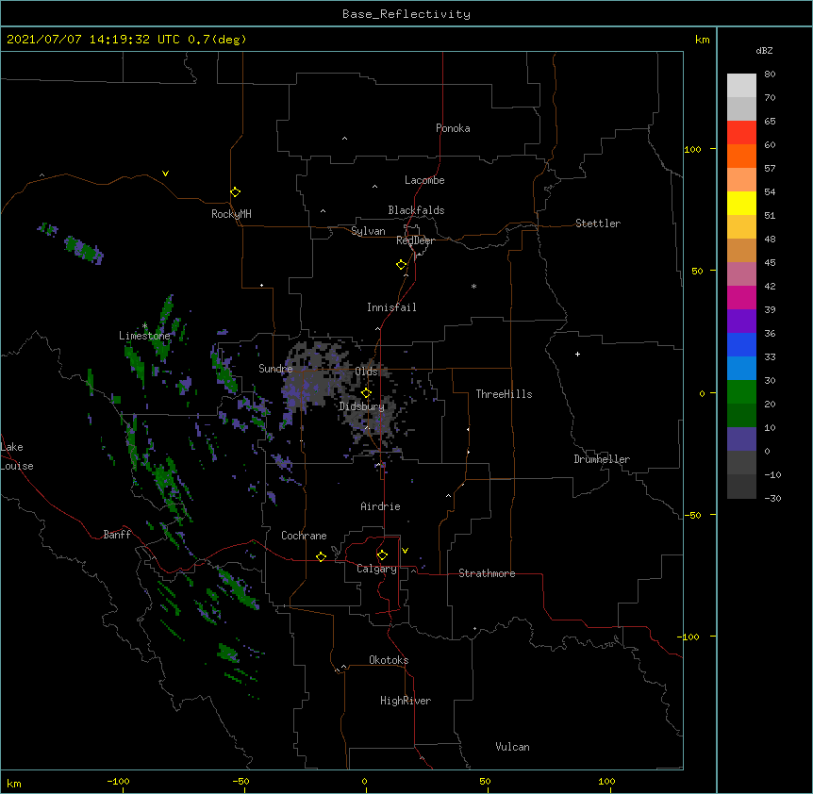Select the Lake Louise label
This screenshot has width=813, height=794.
tap(17, 456)
